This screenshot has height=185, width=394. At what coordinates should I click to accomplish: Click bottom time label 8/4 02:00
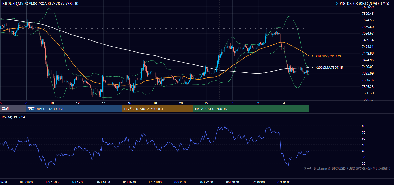click(259, 182)
